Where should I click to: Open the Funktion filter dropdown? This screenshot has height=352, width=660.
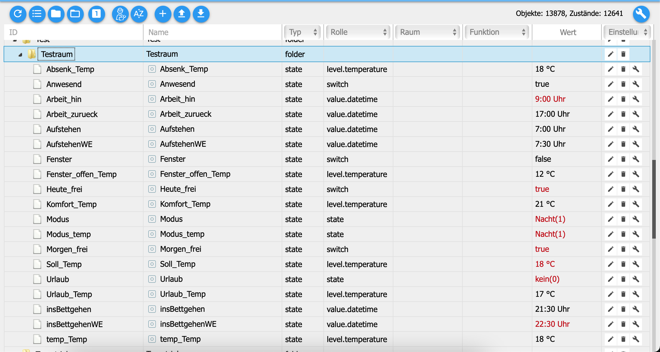point(497,32)
